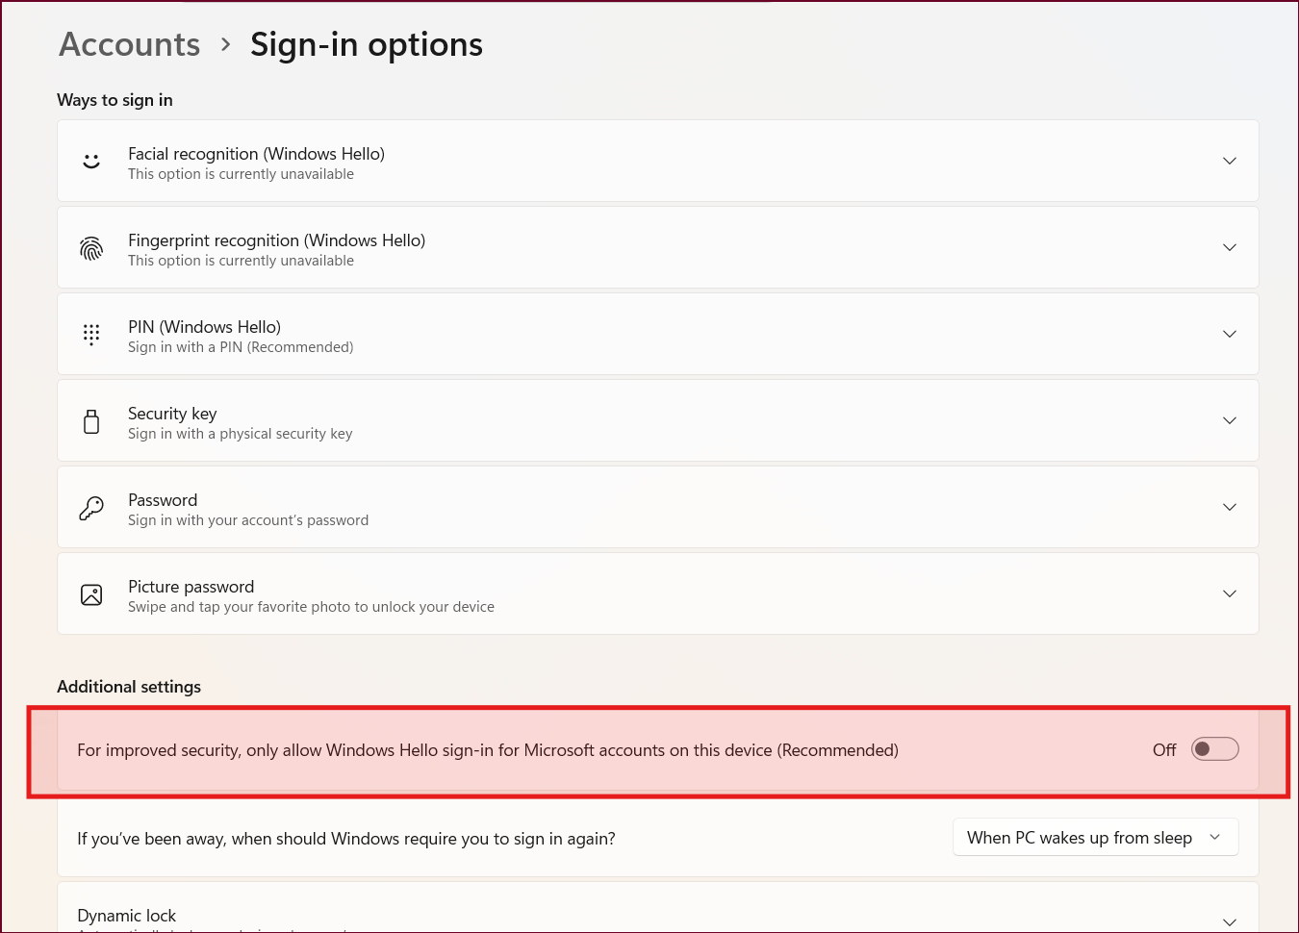Expand the Password section chevron
Screen dimensions: 1299x933
pos(1230,507)
